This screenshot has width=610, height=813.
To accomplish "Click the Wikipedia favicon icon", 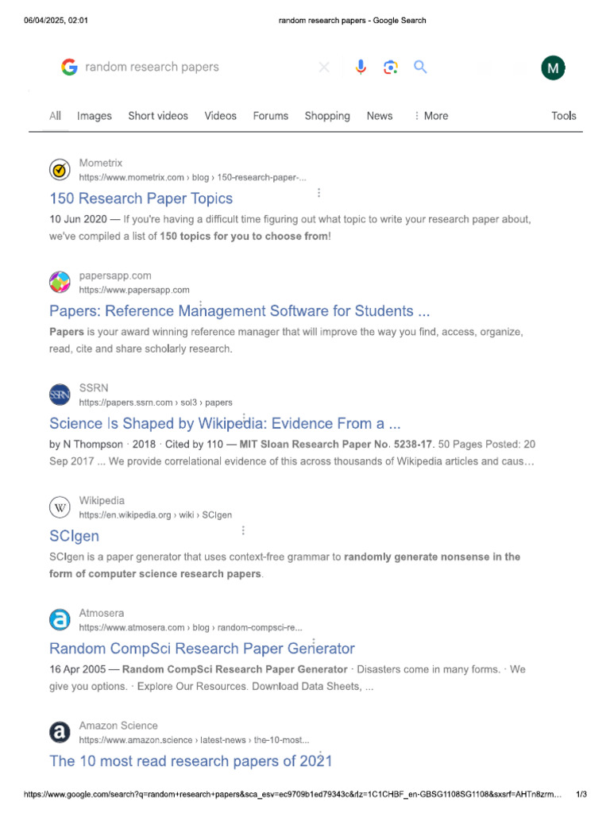I will [x=60, y=507].
